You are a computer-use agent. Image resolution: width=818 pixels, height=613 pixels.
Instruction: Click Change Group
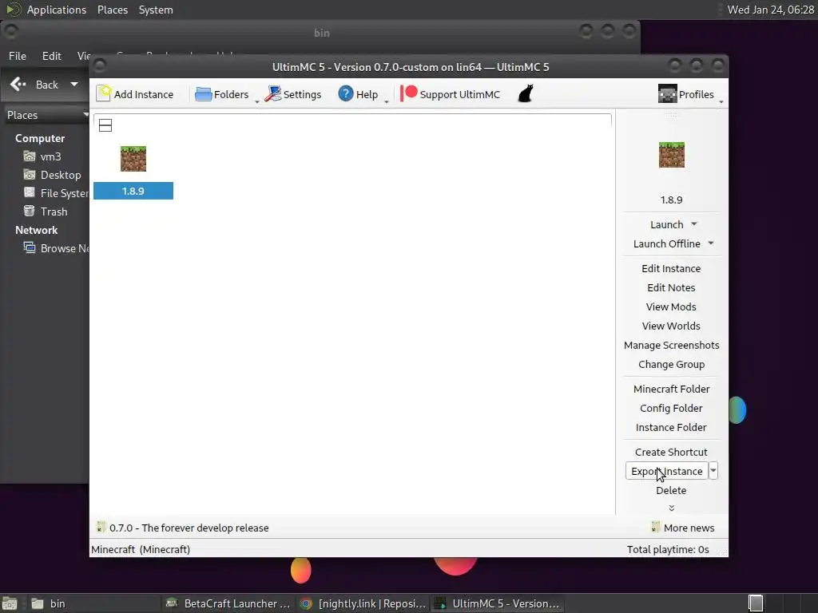tap(671, 364)
